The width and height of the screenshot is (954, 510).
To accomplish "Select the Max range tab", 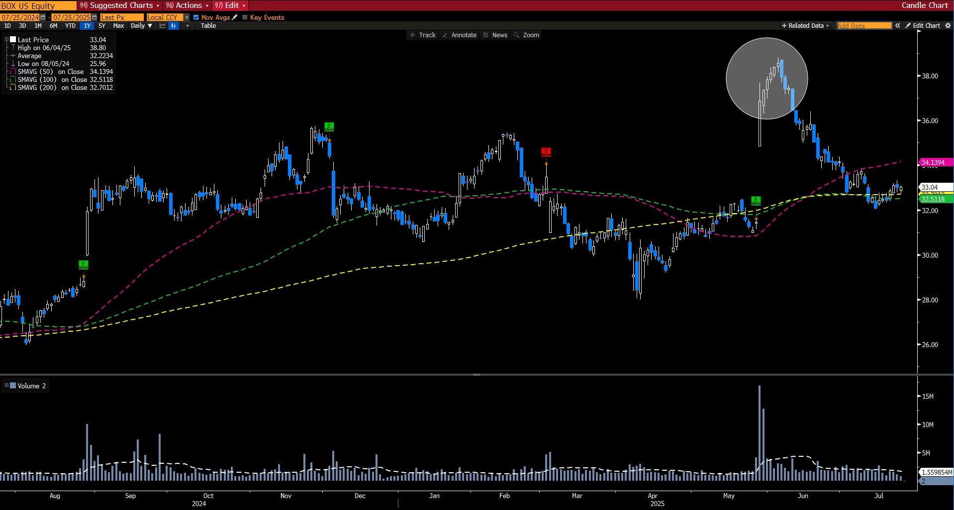I will click(x=118, y=26).
